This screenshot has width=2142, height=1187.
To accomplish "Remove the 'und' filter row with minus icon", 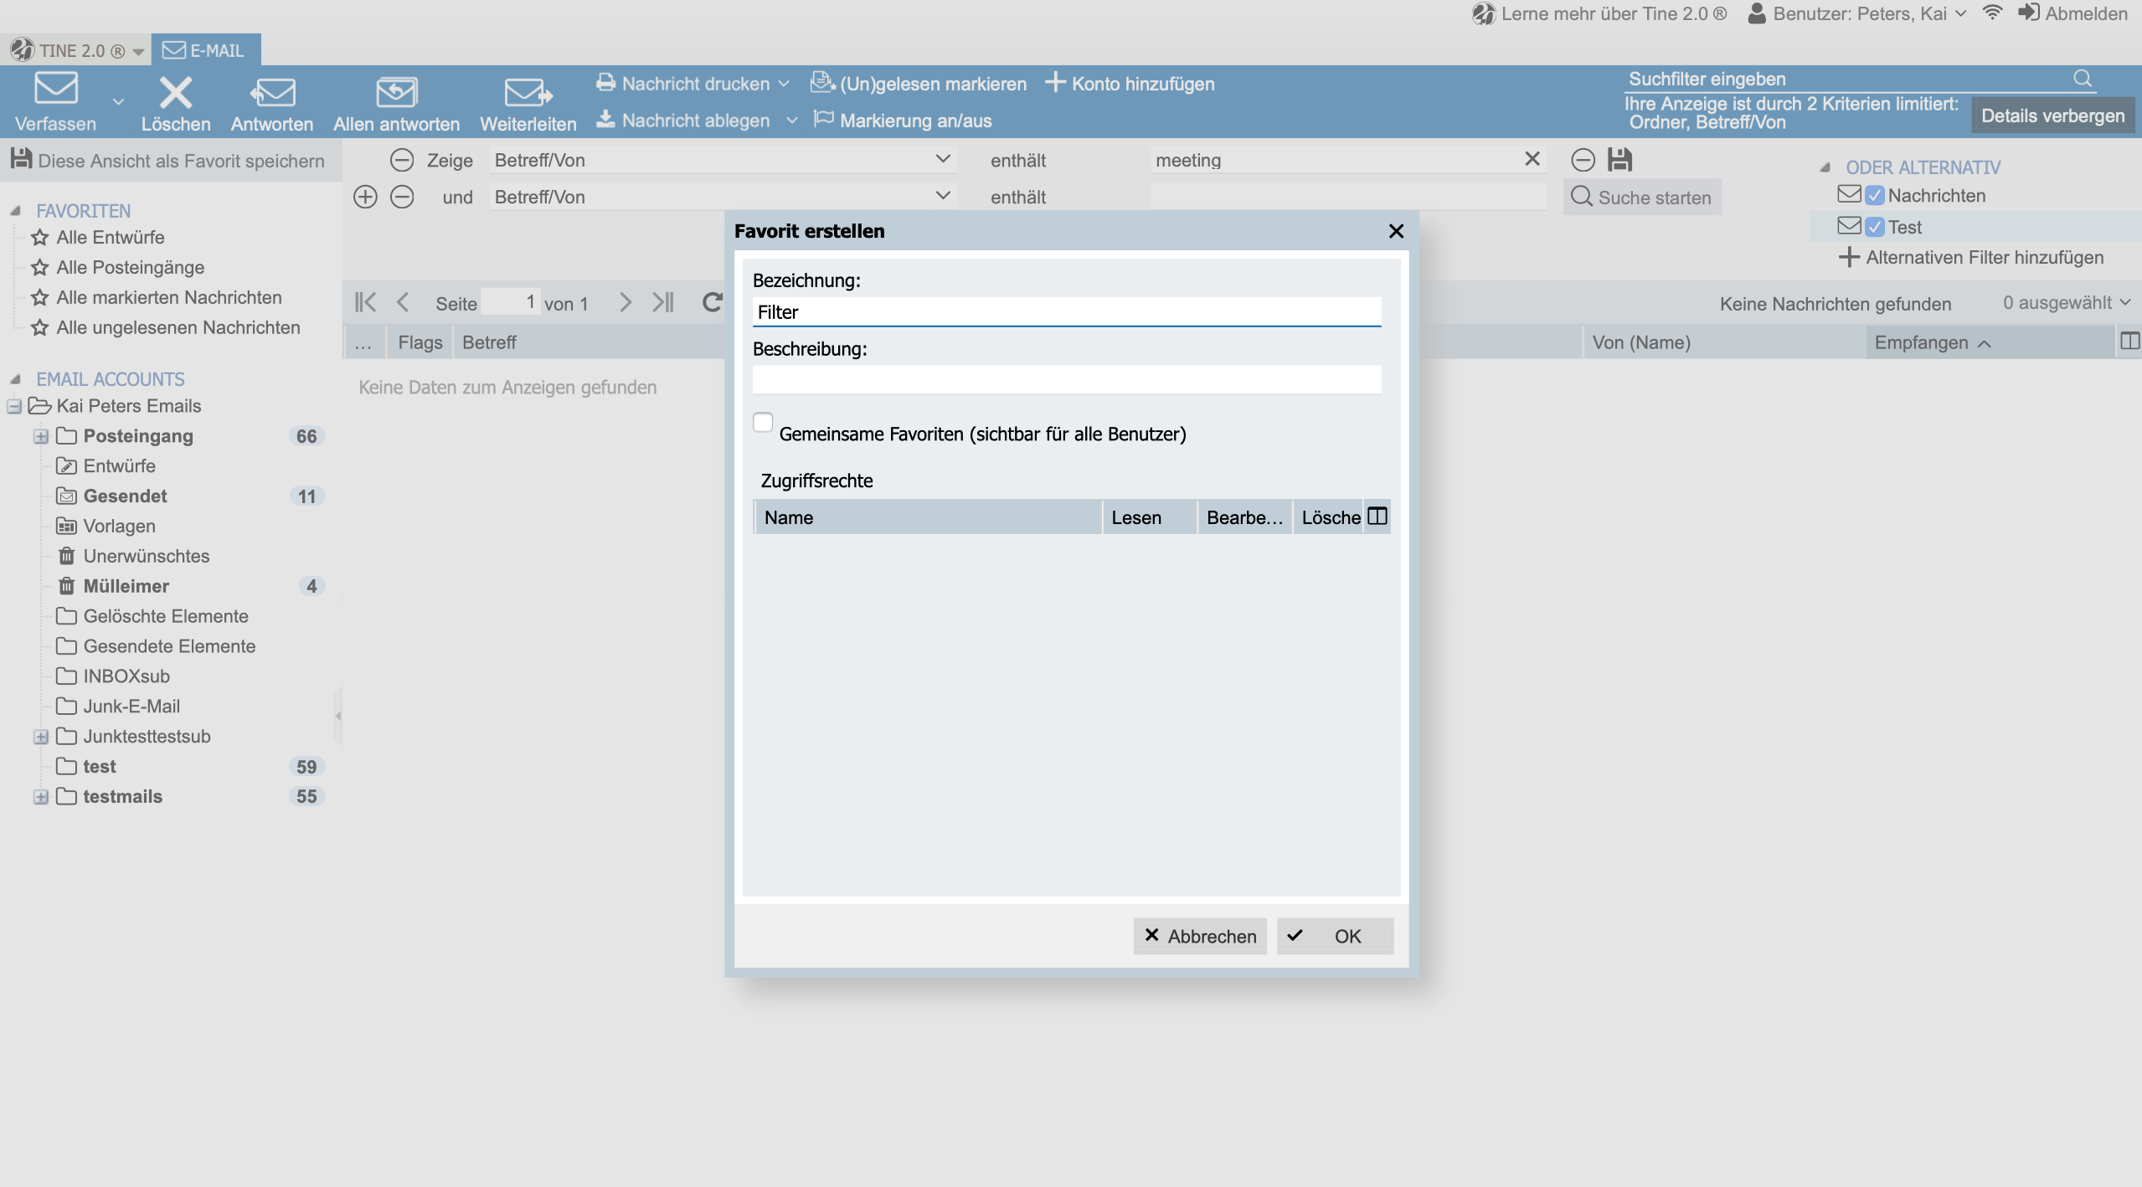I will click(x=402, y=197).
